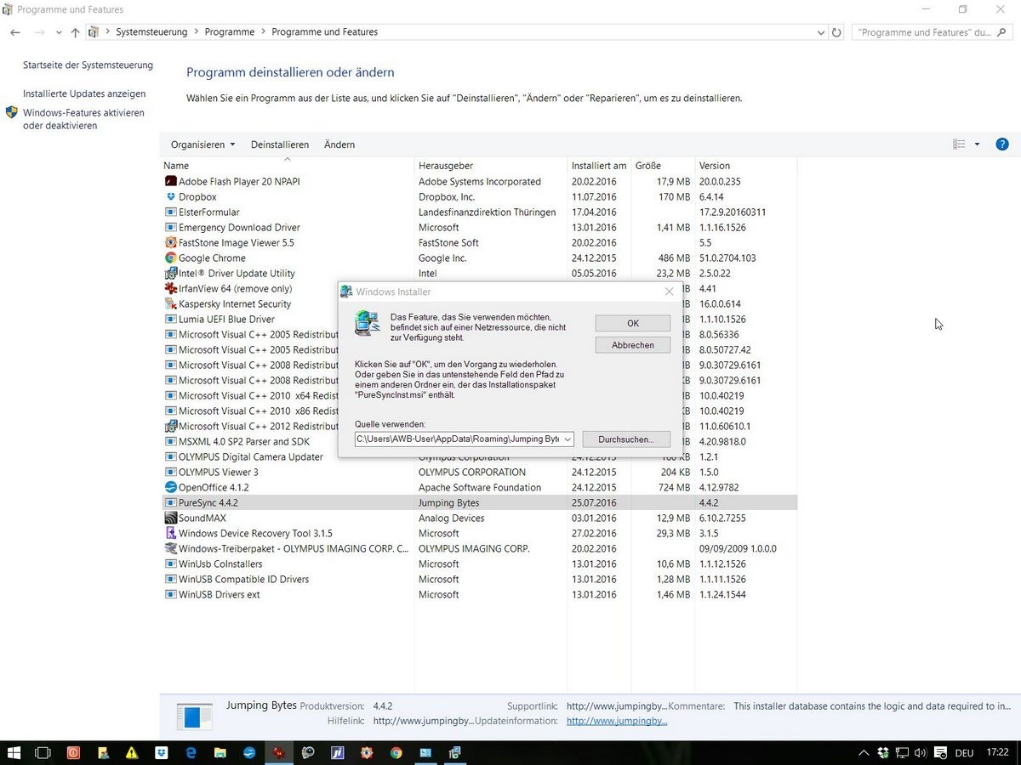
Task: Click the Dropbox icon in the taskbar
Action: (161, 752)
